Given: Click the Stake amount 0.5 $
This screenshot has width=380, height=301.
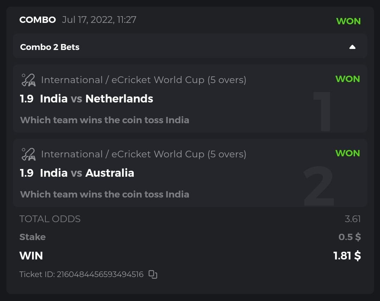Looking at the screenshot, I should (x=349, y=237).
